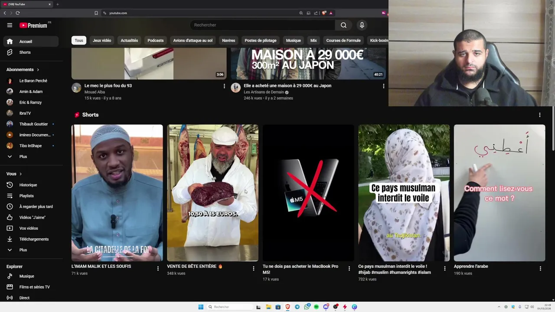Play the L'IMAM MALIK ET LES SOUFIS short

117,193
